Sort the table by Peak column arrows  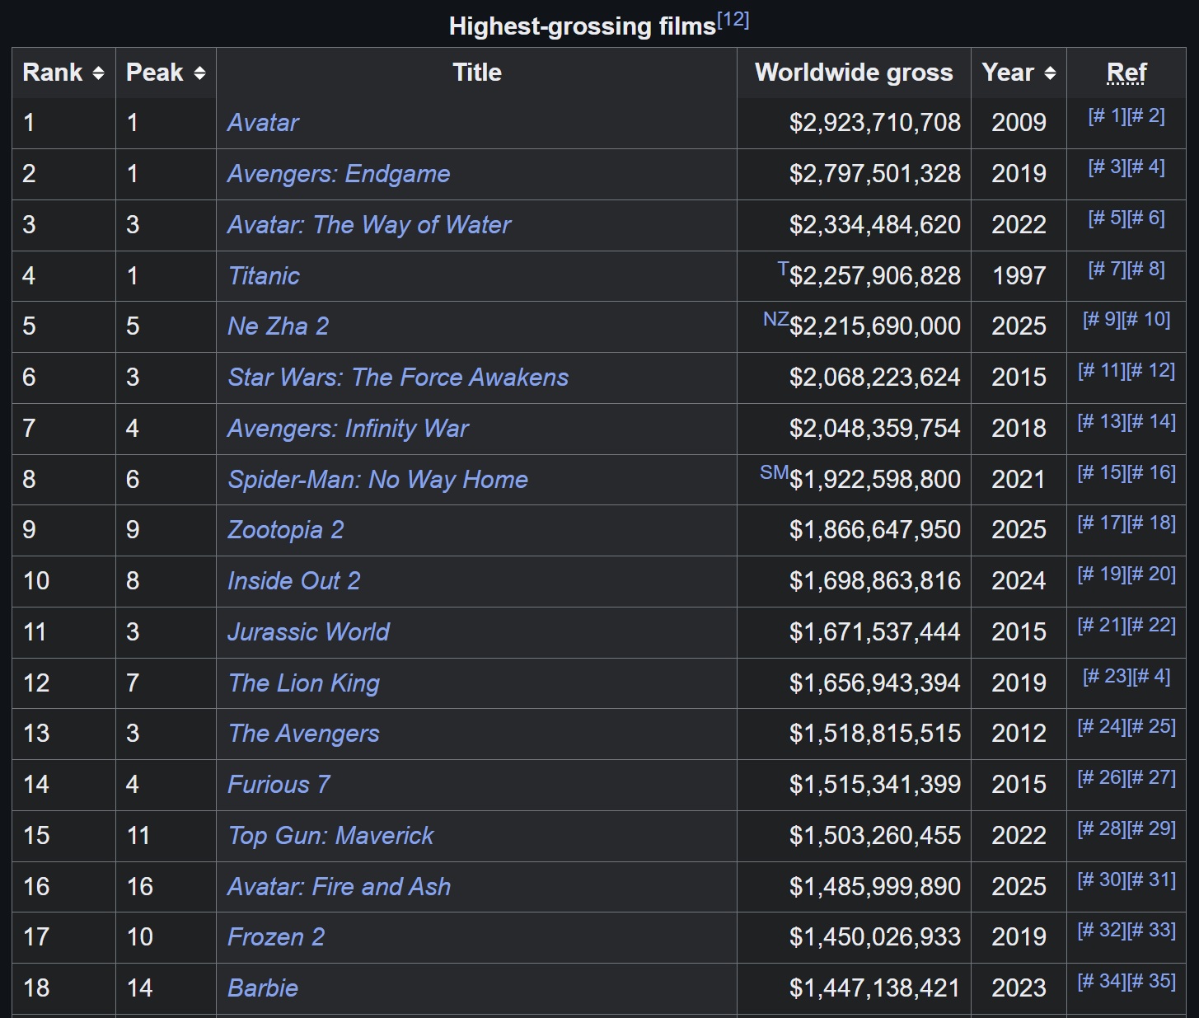coord(199,73)
